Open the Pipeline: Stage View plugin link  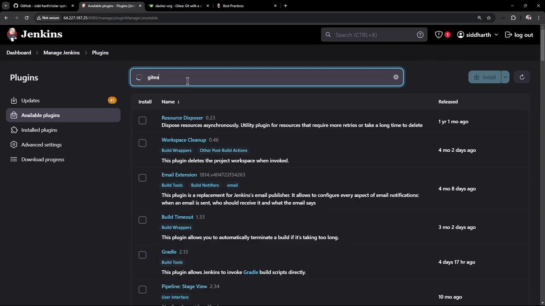click(x=184, y=286)
